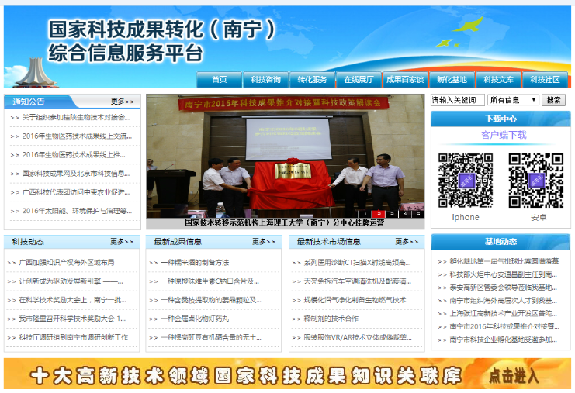Expand 更多 in 科技动态 panel

(x=122, y=242)
